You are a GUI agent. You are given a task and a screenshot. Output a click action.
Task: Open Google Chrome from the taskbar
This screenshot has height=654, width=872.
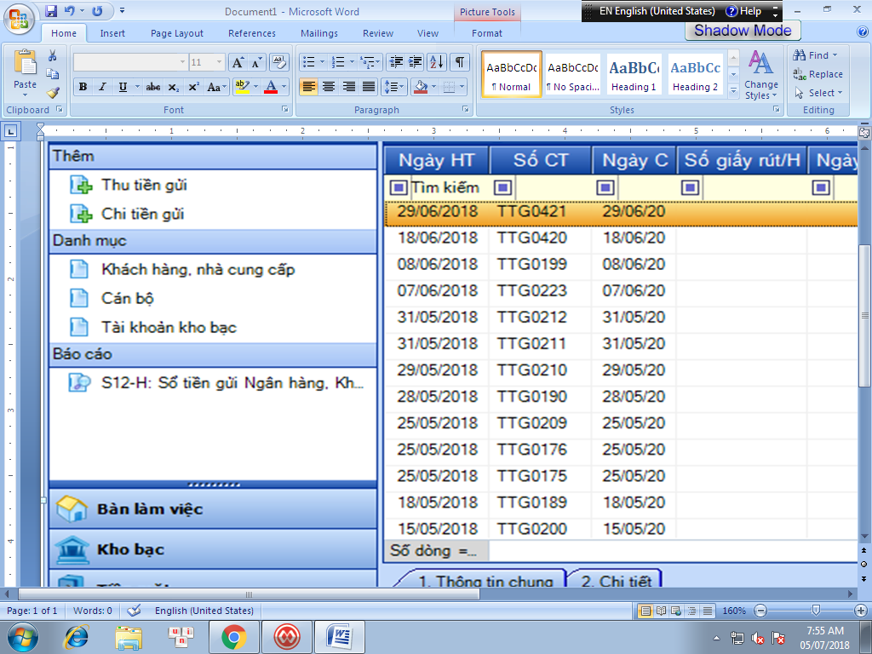(233, 637)
